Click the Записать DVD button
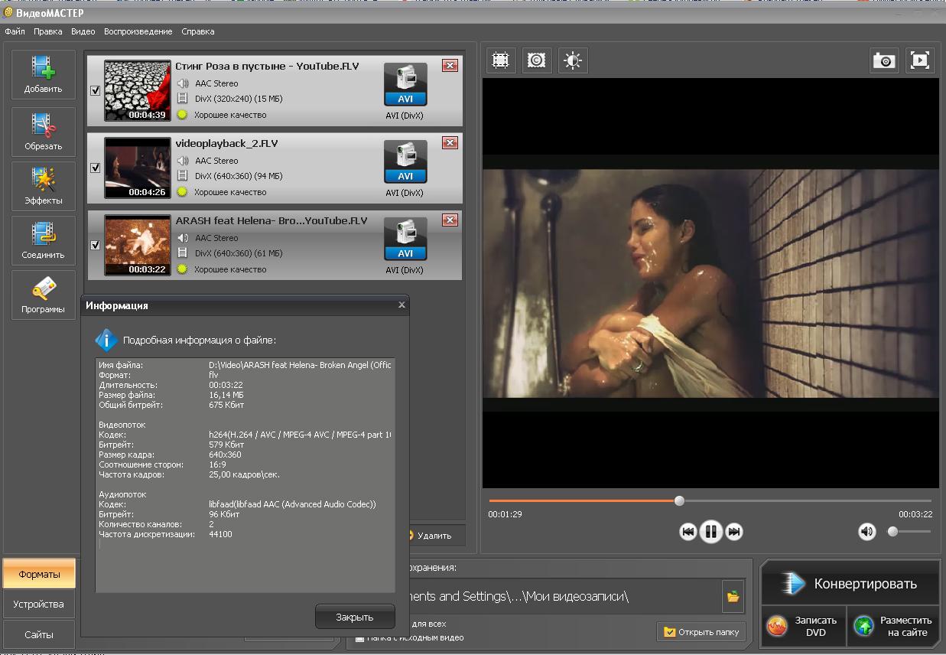 tap(804, 627)
